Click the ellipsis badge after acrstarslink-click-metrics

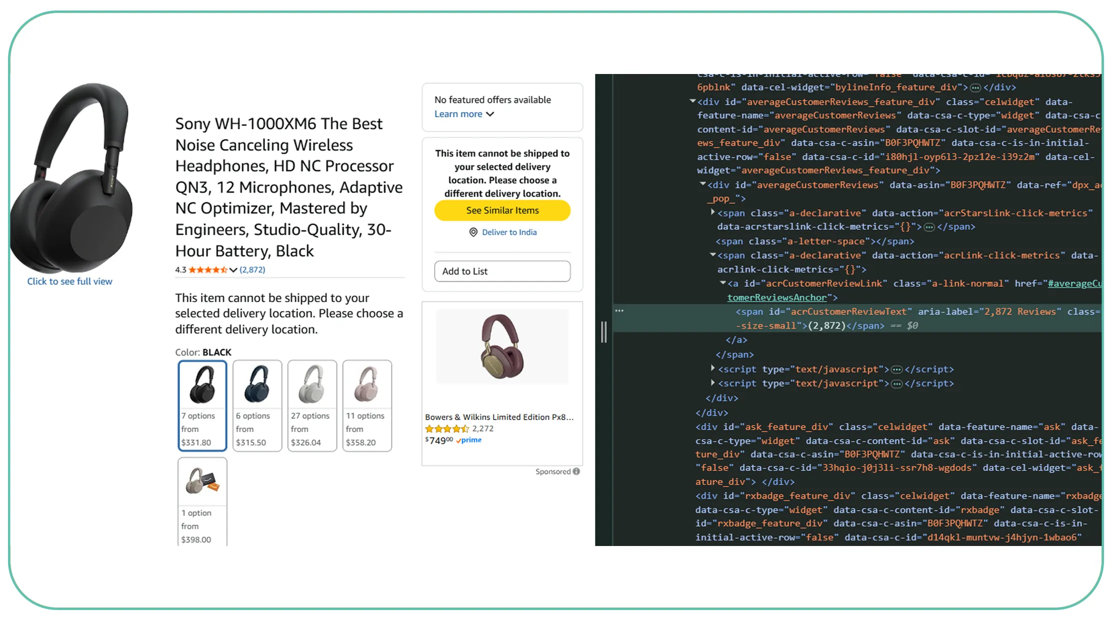point(929,227)
